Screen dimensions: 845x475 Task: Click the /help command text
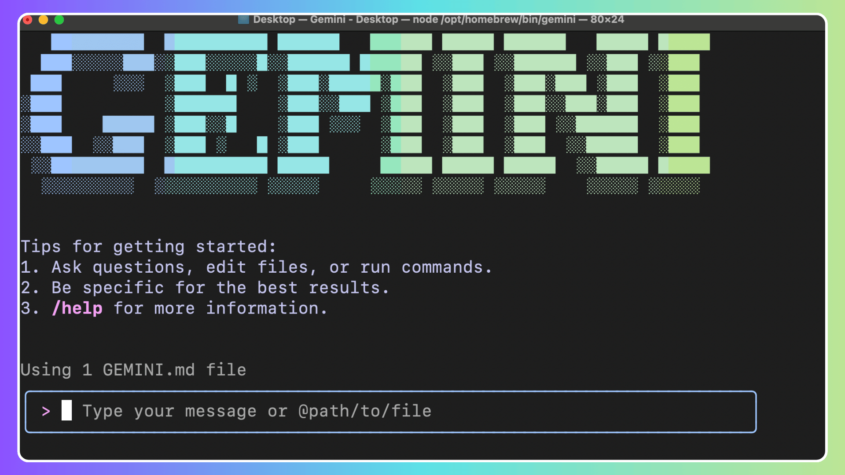77,308
